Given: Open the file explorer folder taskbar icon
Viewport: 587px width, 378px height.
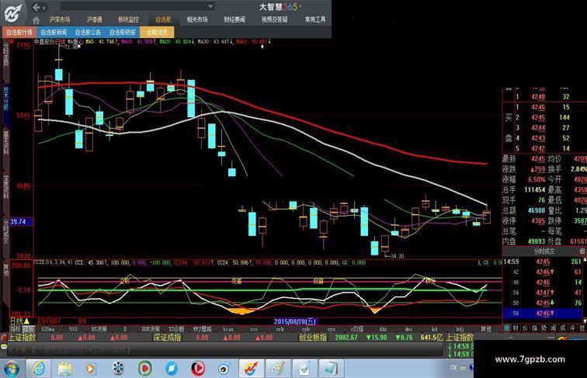Looking at the screenshot, I should click(65, 369).
